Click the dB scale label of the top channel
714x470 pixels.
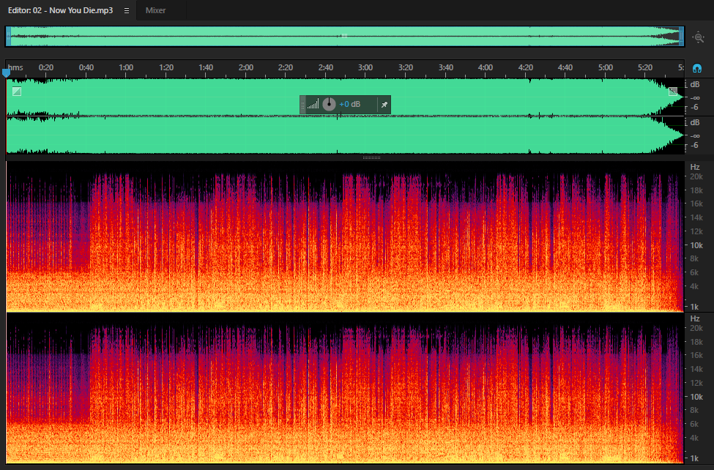pos(695,85)
